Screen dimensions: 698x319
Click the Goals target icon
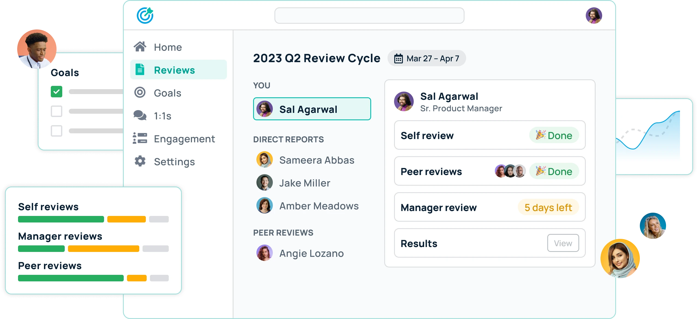(140, 92)
